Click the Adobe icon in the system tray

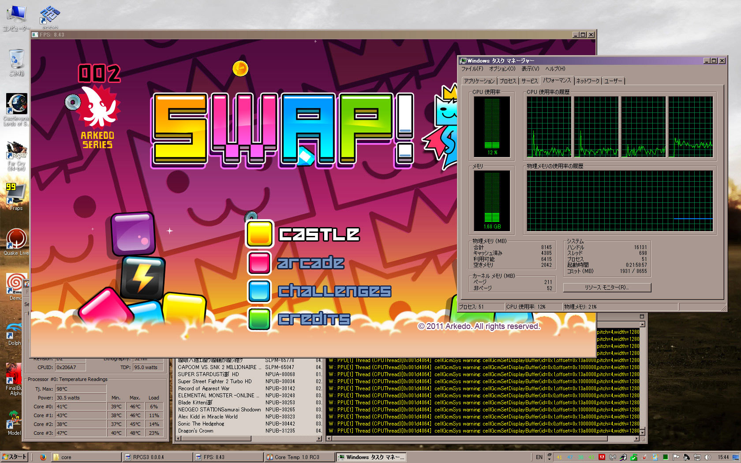[601, 457]
